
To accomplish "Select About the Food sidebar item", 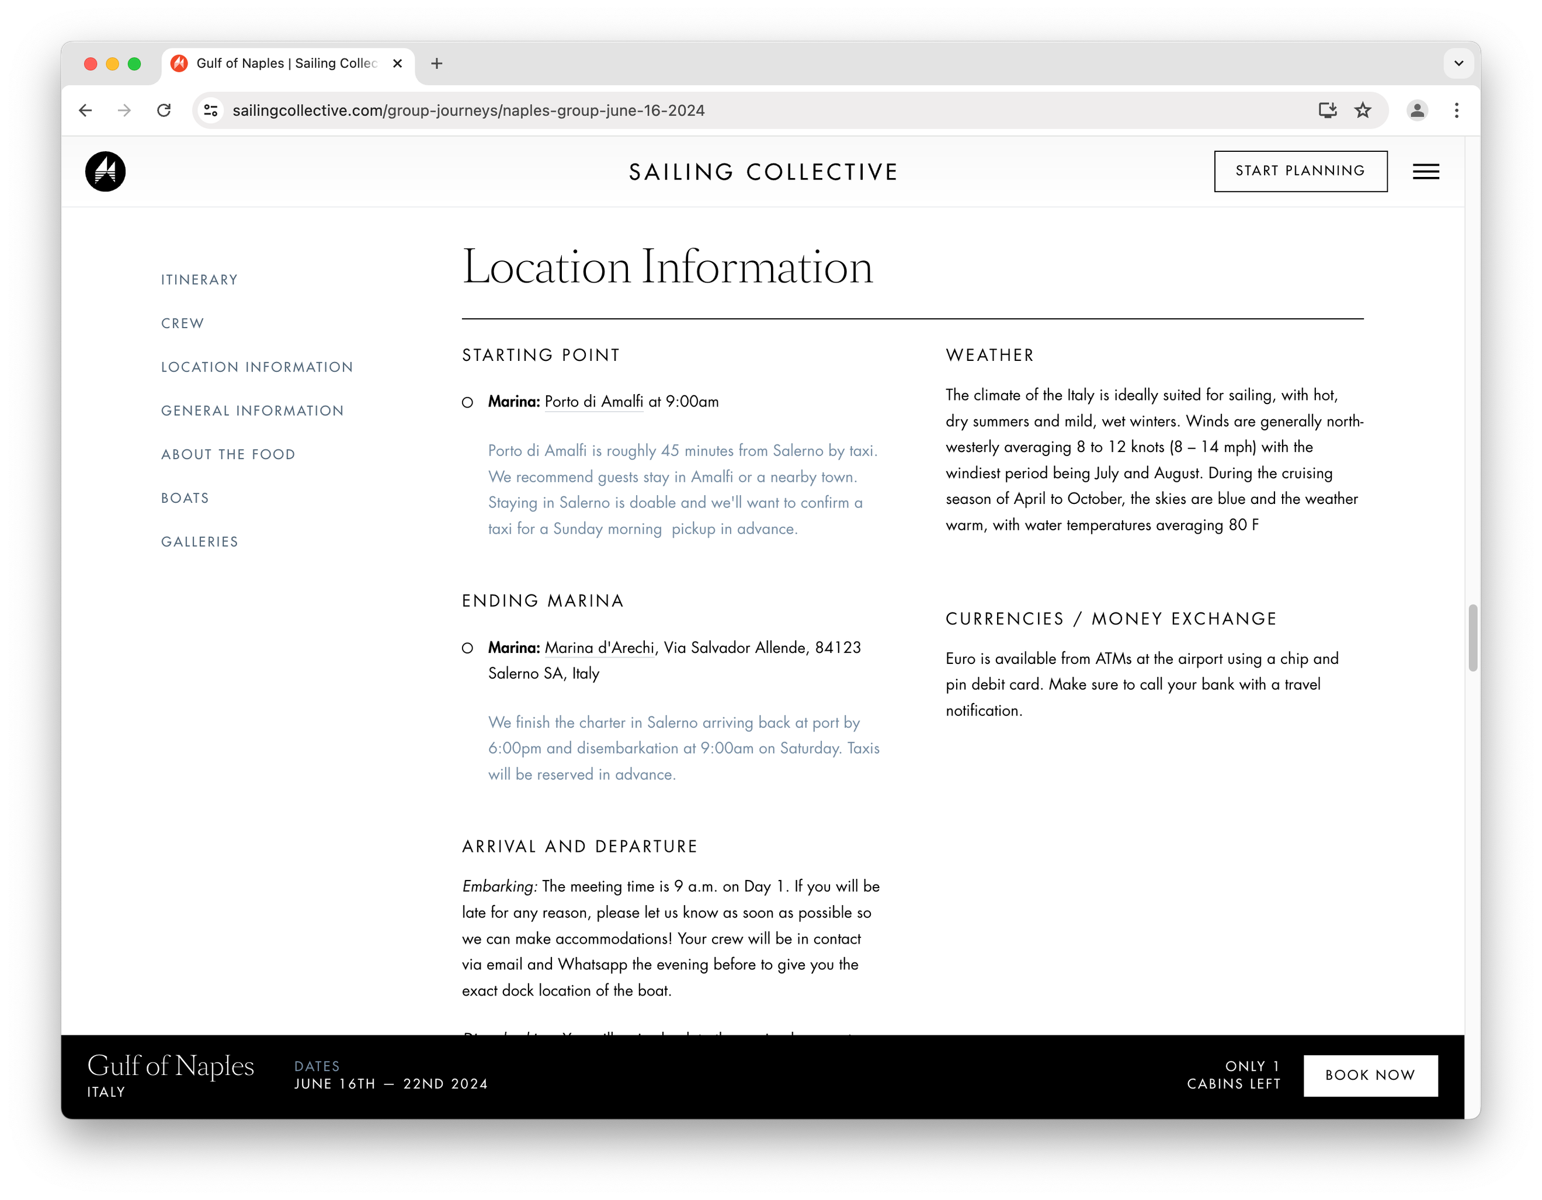I will coord(228,454).
